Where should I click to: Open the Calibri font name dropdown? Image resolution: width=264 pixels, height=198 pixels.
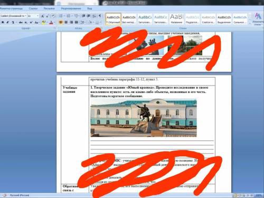pos(13,16)
